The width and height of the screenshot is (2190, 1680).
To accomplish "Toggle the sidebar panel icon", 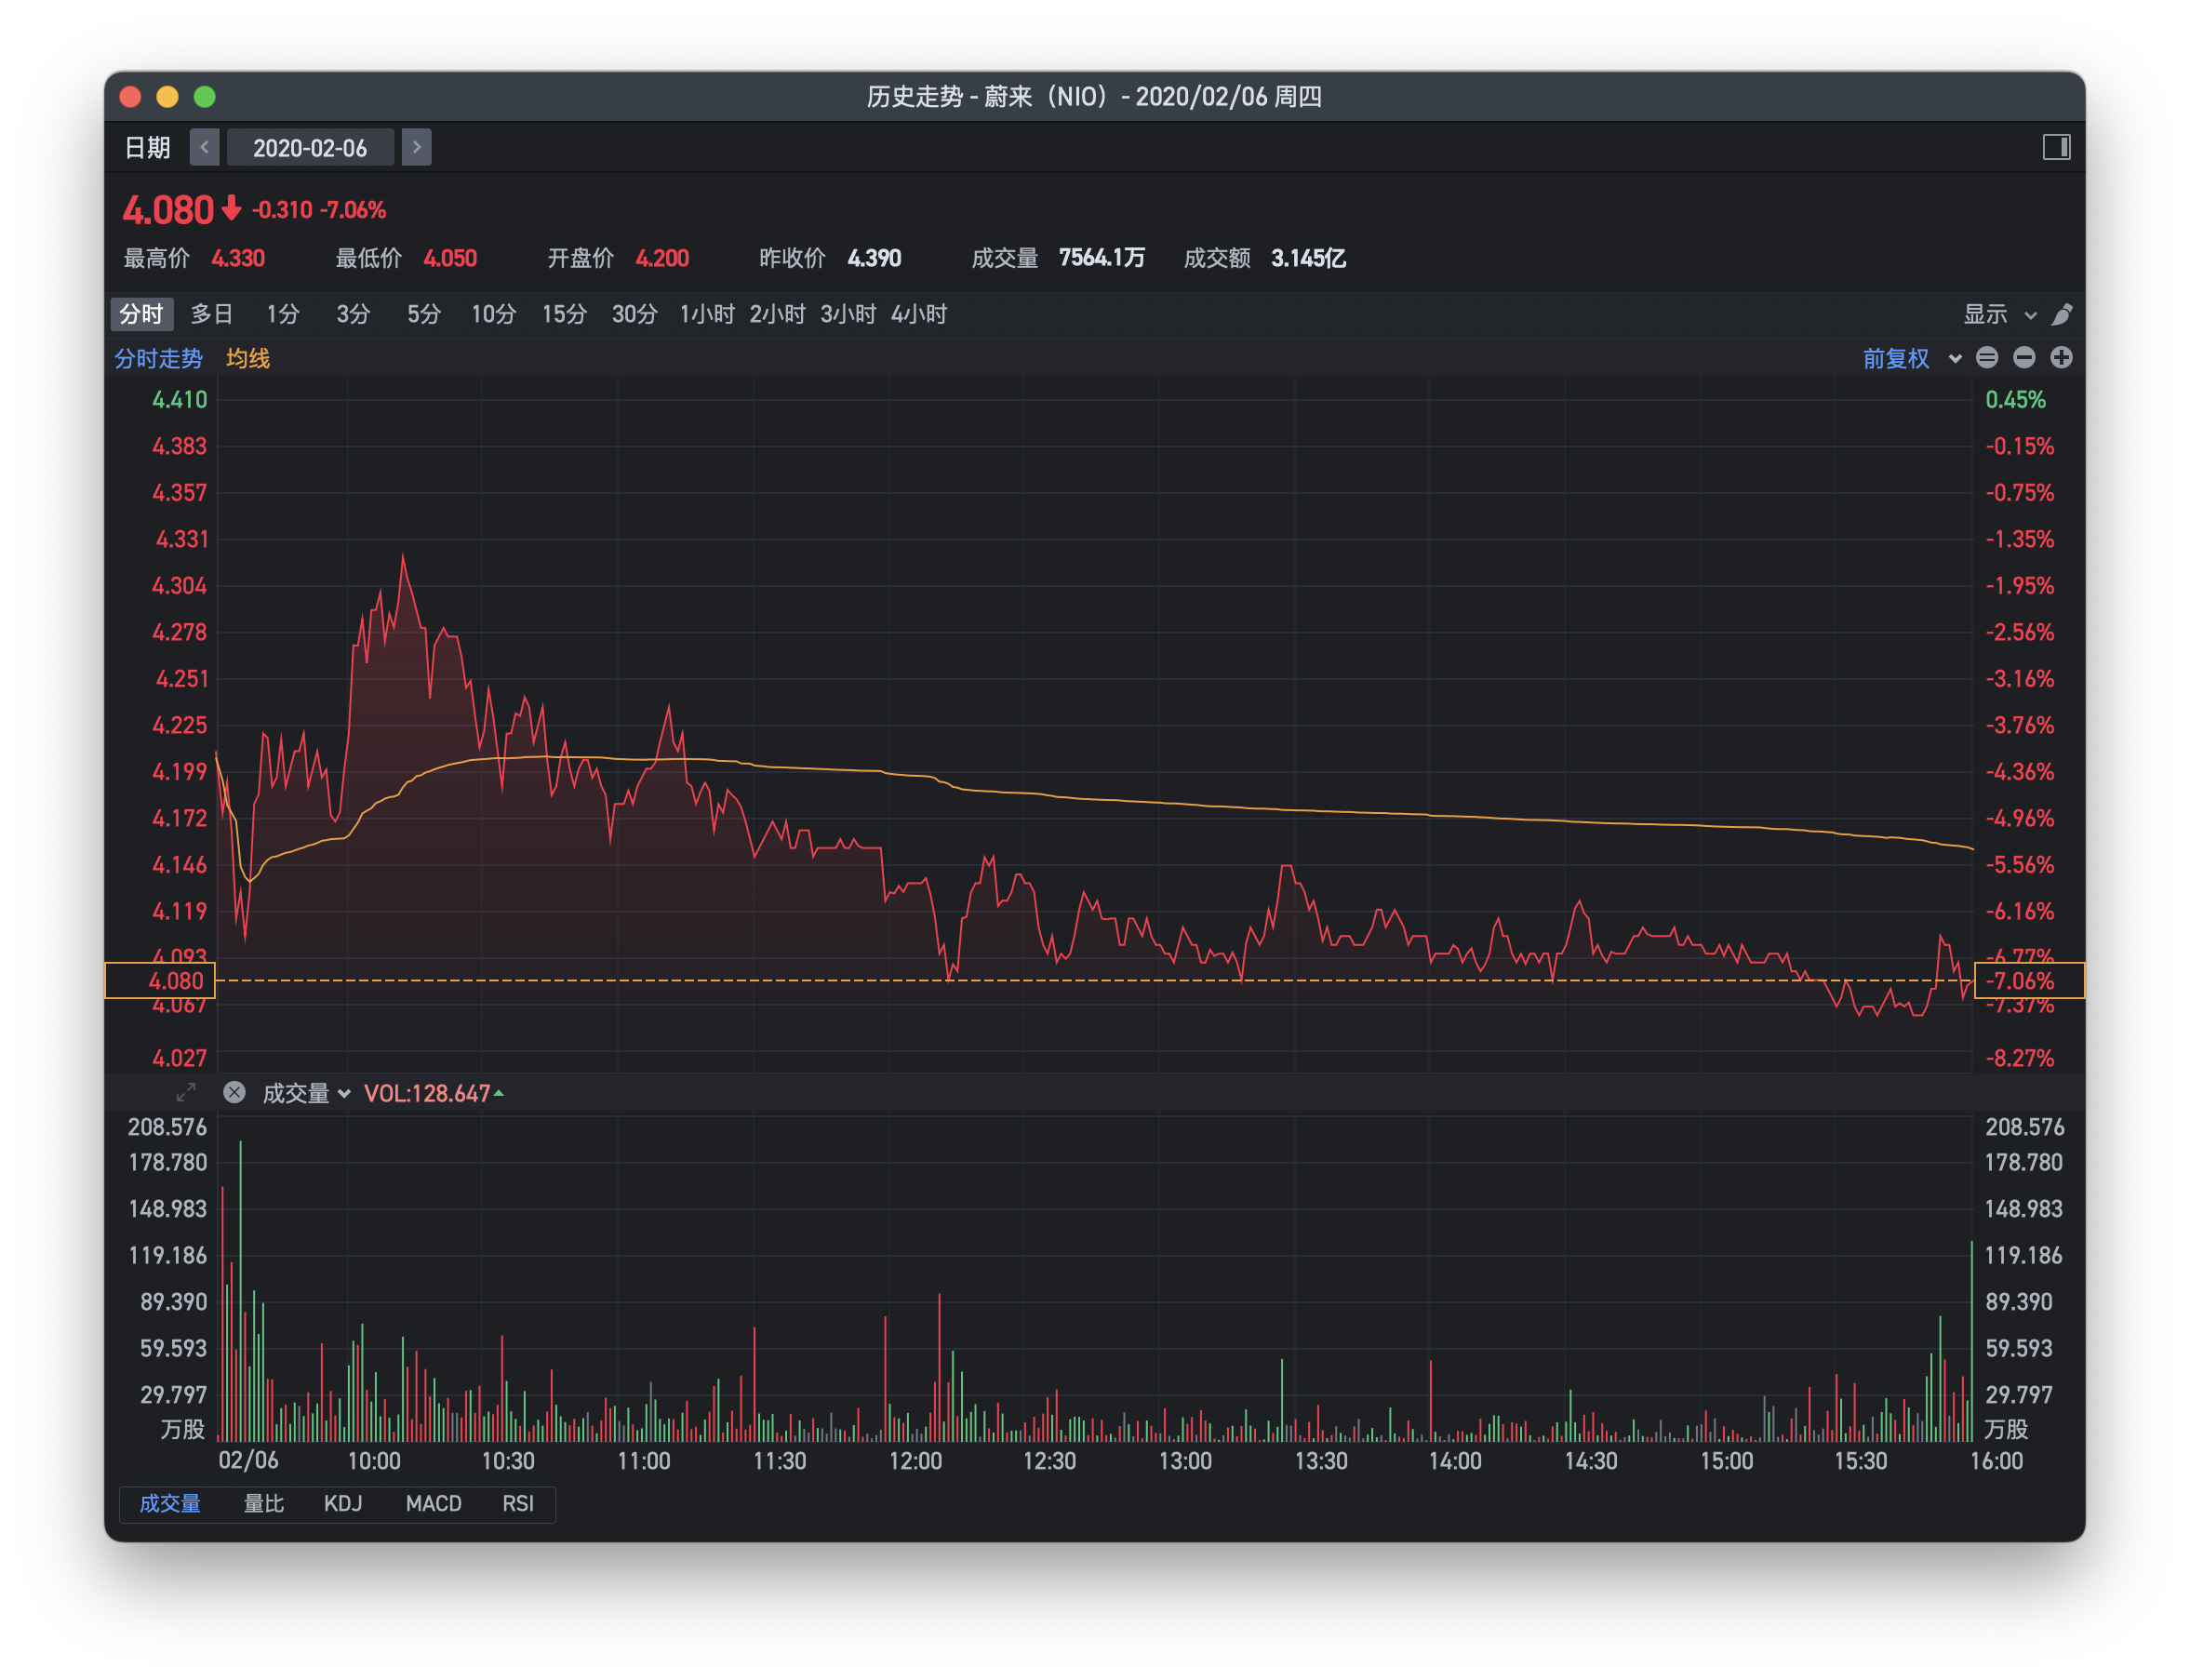I will [2056, 148].
